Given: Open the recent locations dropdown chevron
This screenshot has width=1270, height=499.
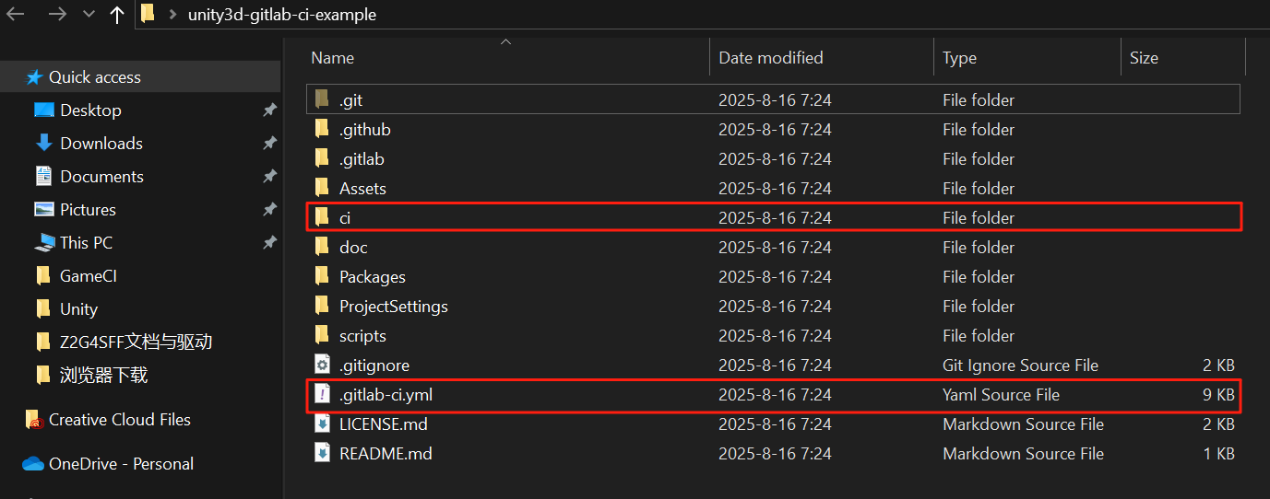Looking at the screenshot, I should (x=89, y=15).
